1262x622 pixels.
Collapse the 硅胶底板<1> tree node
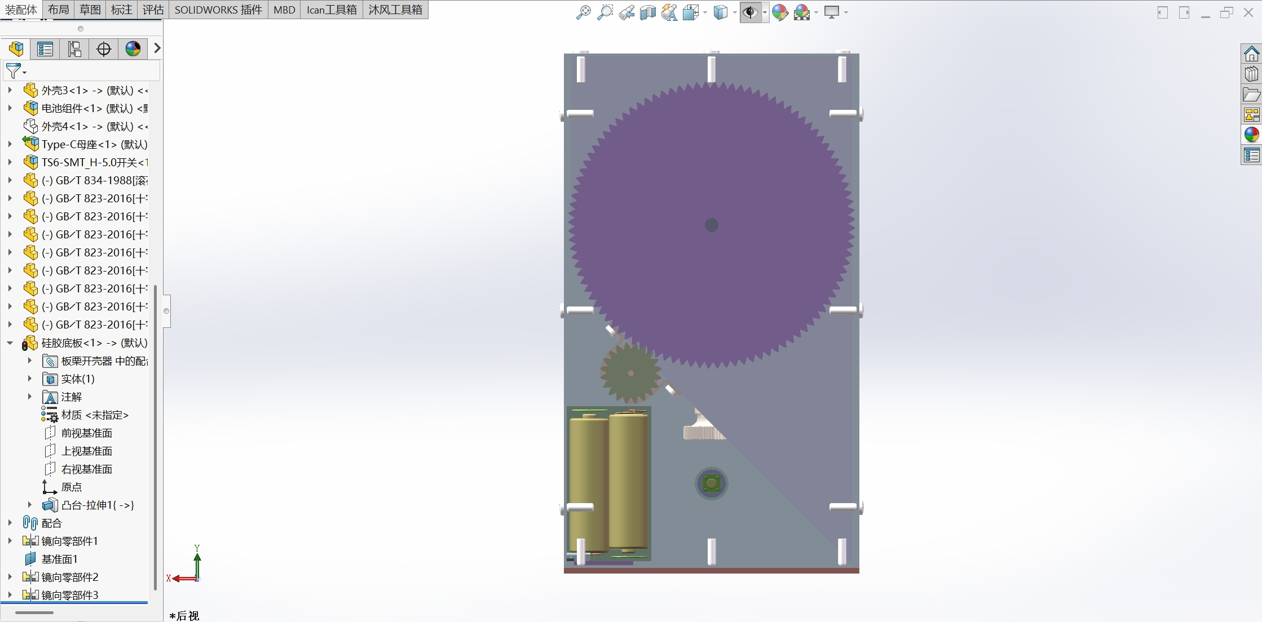[10, 343]
